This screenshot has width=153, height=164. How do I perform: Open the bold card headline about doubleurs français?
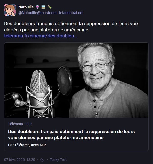coord(72,135)
